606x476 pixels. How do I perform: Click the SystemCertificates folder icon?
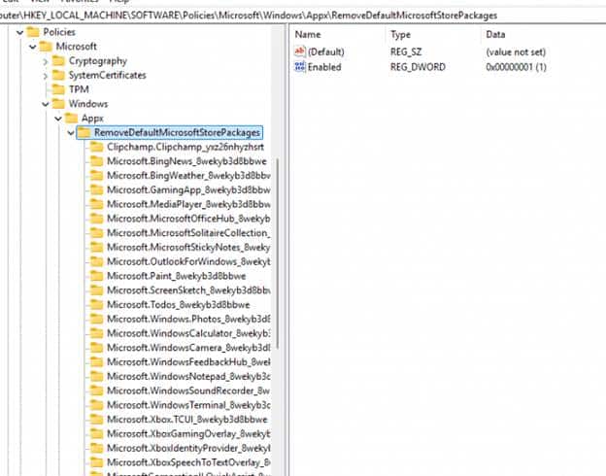58,75
